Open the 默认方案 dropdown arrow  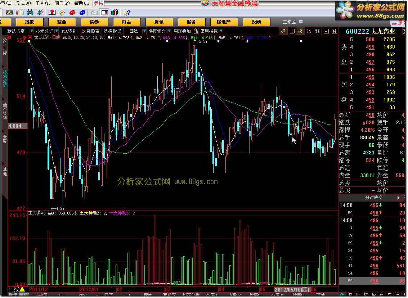[x=31, y=31]
